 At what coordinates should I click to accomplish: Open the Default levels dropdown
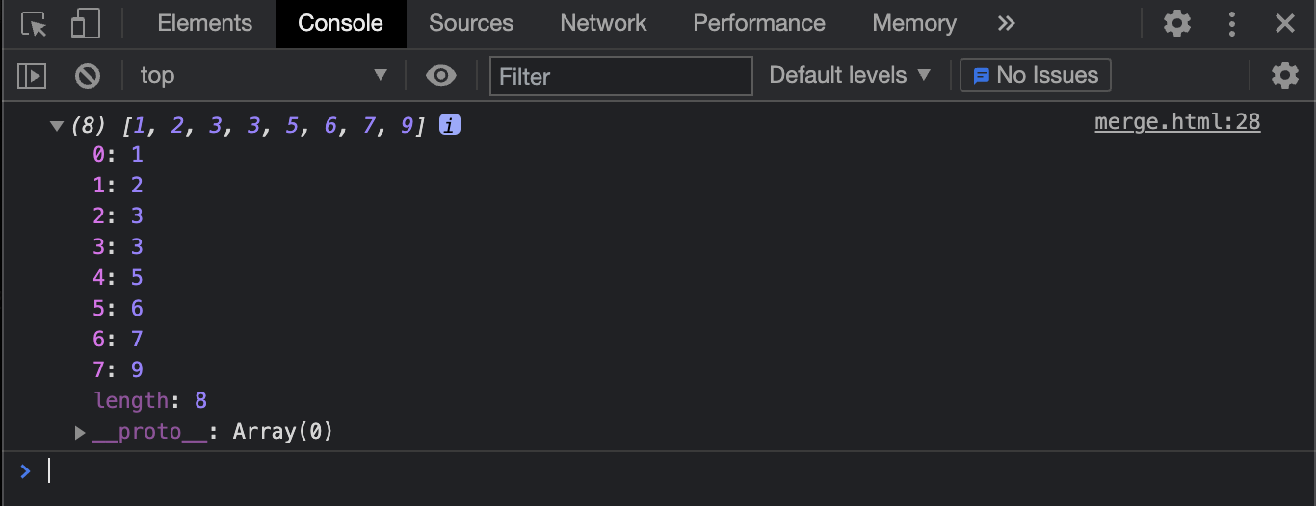coord(850,75)
